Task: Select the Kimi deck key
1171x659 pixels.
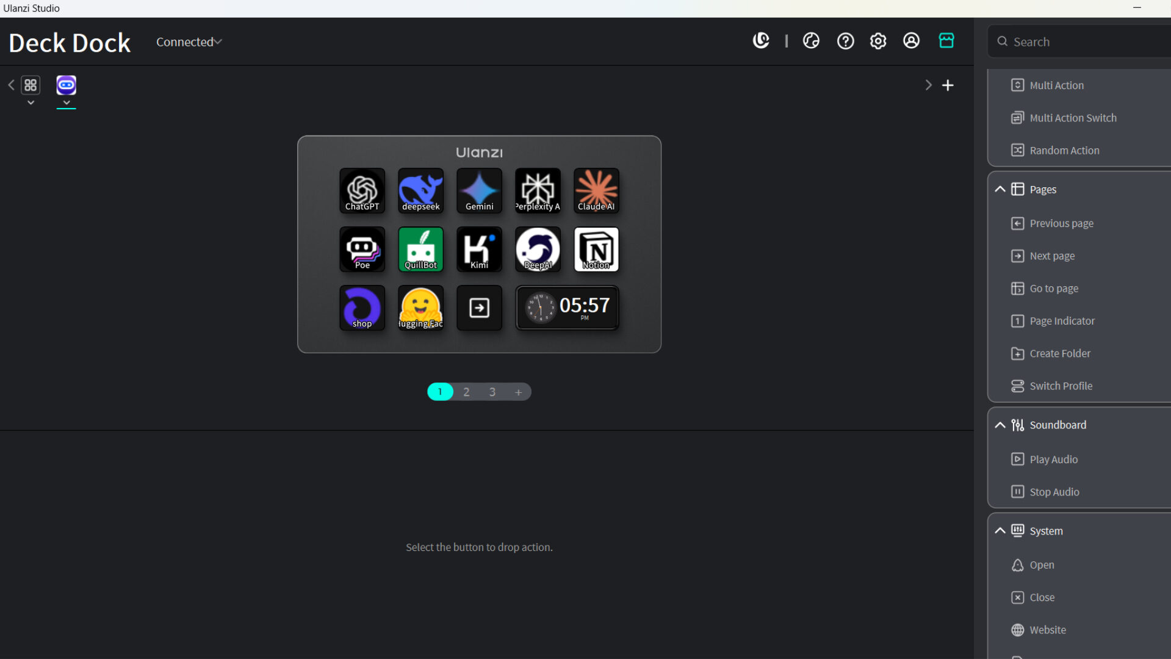Action: pos(479,250)
